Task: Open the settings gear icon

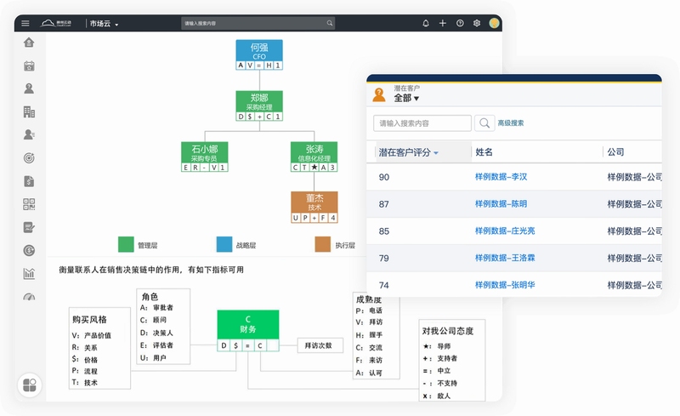Action: (x=477, y=24)
